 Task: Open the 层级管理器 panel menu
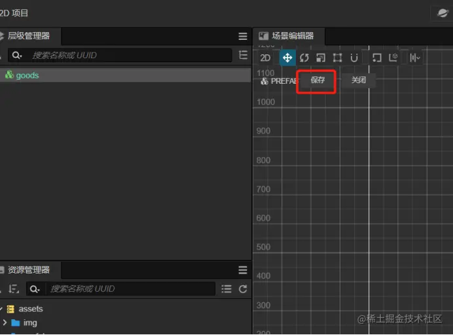(x=243, y=36)
